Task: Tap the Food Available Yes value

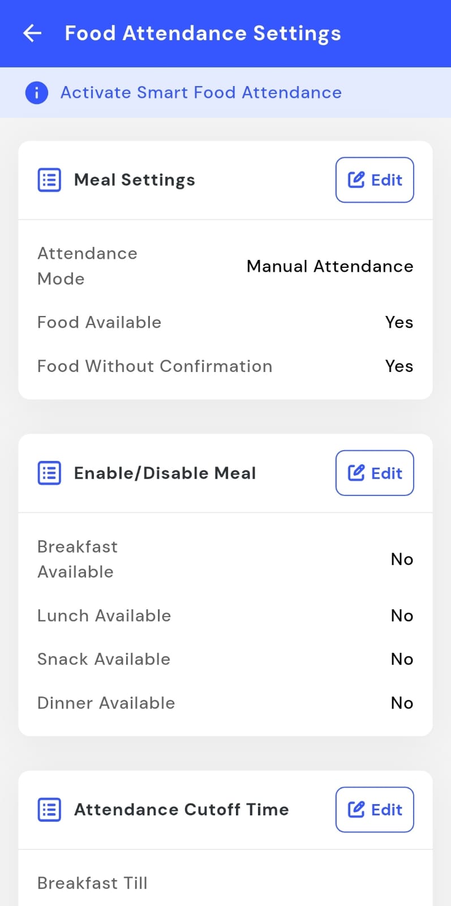Action: point(399,322)
